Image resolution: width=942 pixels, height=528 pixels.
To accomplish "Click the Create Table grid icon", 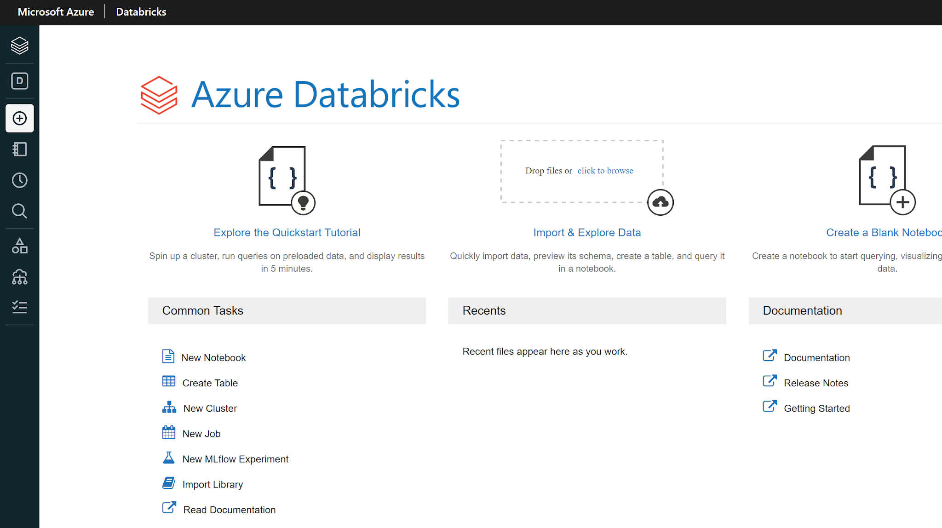I will 169,381.
